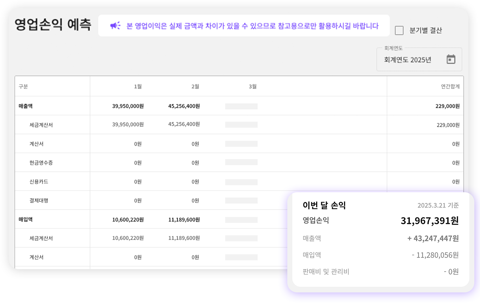This screenshot has width=480, height=303.
Task: Open the calendar icon for fiscal year
Action: (x=451, y=59)
